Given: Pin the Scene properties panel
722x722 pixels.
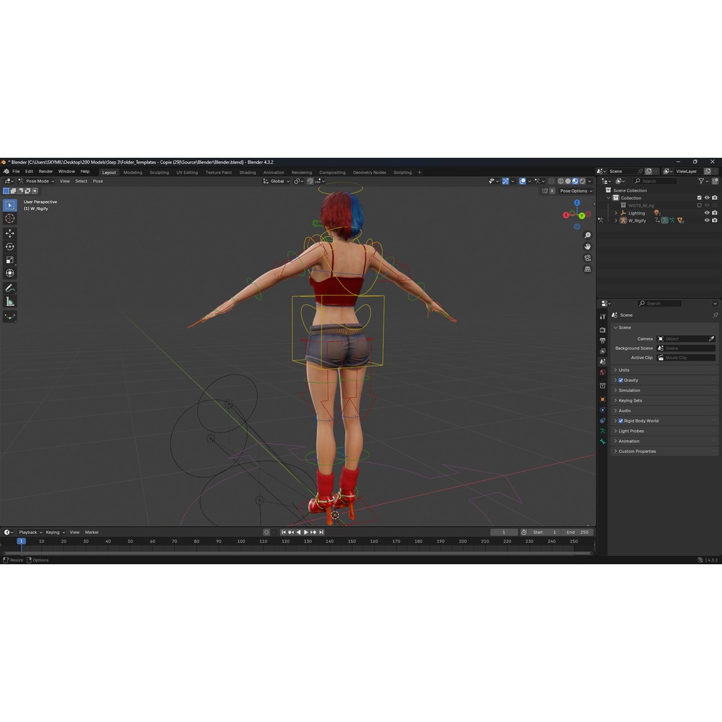Looking at the screenshot, I should (715, 316).
